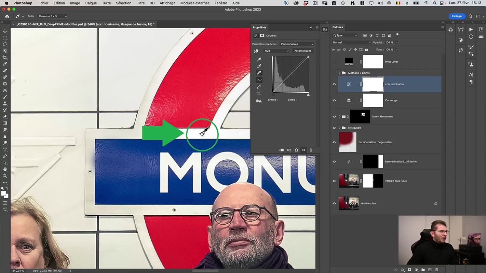Select the Lasso tool

[x=5, y=44]
